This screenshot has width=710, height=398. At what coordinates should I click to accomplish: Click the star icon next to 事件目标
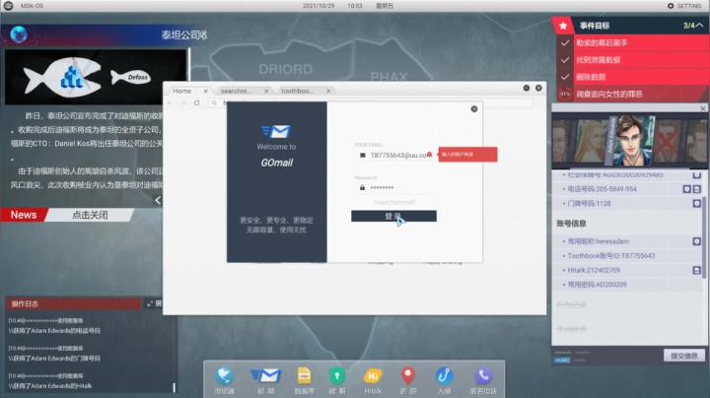pyautogui.click(x=563, y=26)
